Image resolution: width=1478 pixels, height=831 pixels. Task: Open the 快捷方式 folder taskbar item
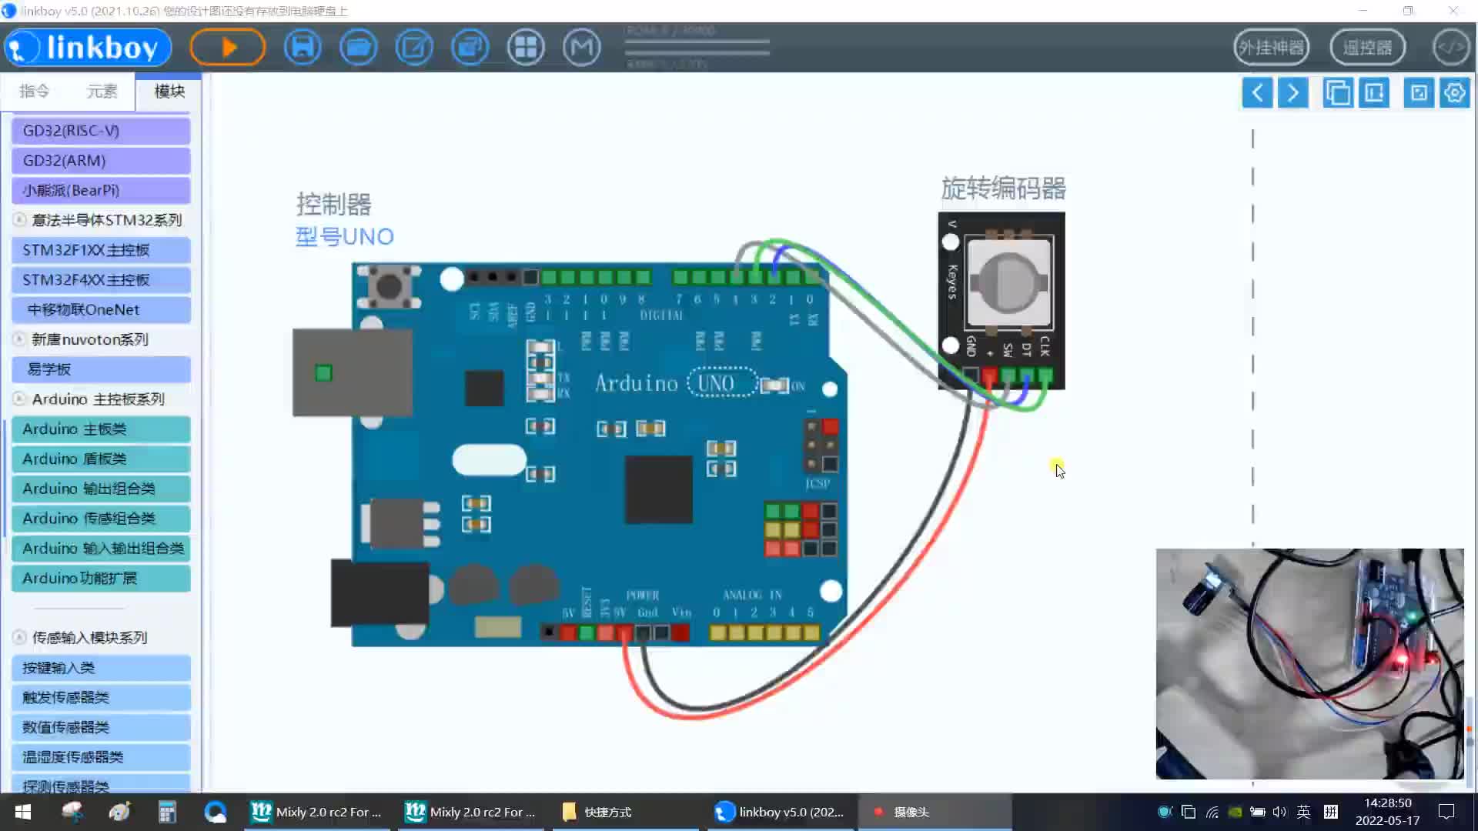click(x=627, y=812)
